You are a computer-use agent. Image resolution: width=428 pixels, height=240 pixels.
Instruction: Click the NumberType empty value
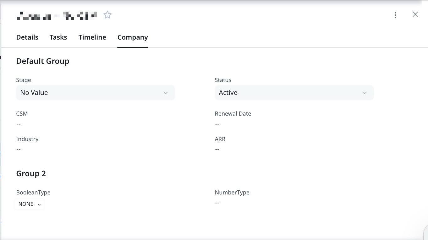pyautogui.click(x=217, y=202)
